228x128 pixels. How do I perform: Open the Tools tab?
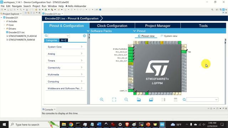[203, 26]
